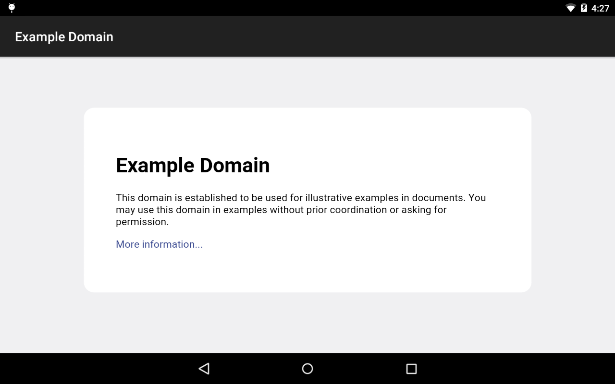
Task: Open the More information... link
Action: 159,244
